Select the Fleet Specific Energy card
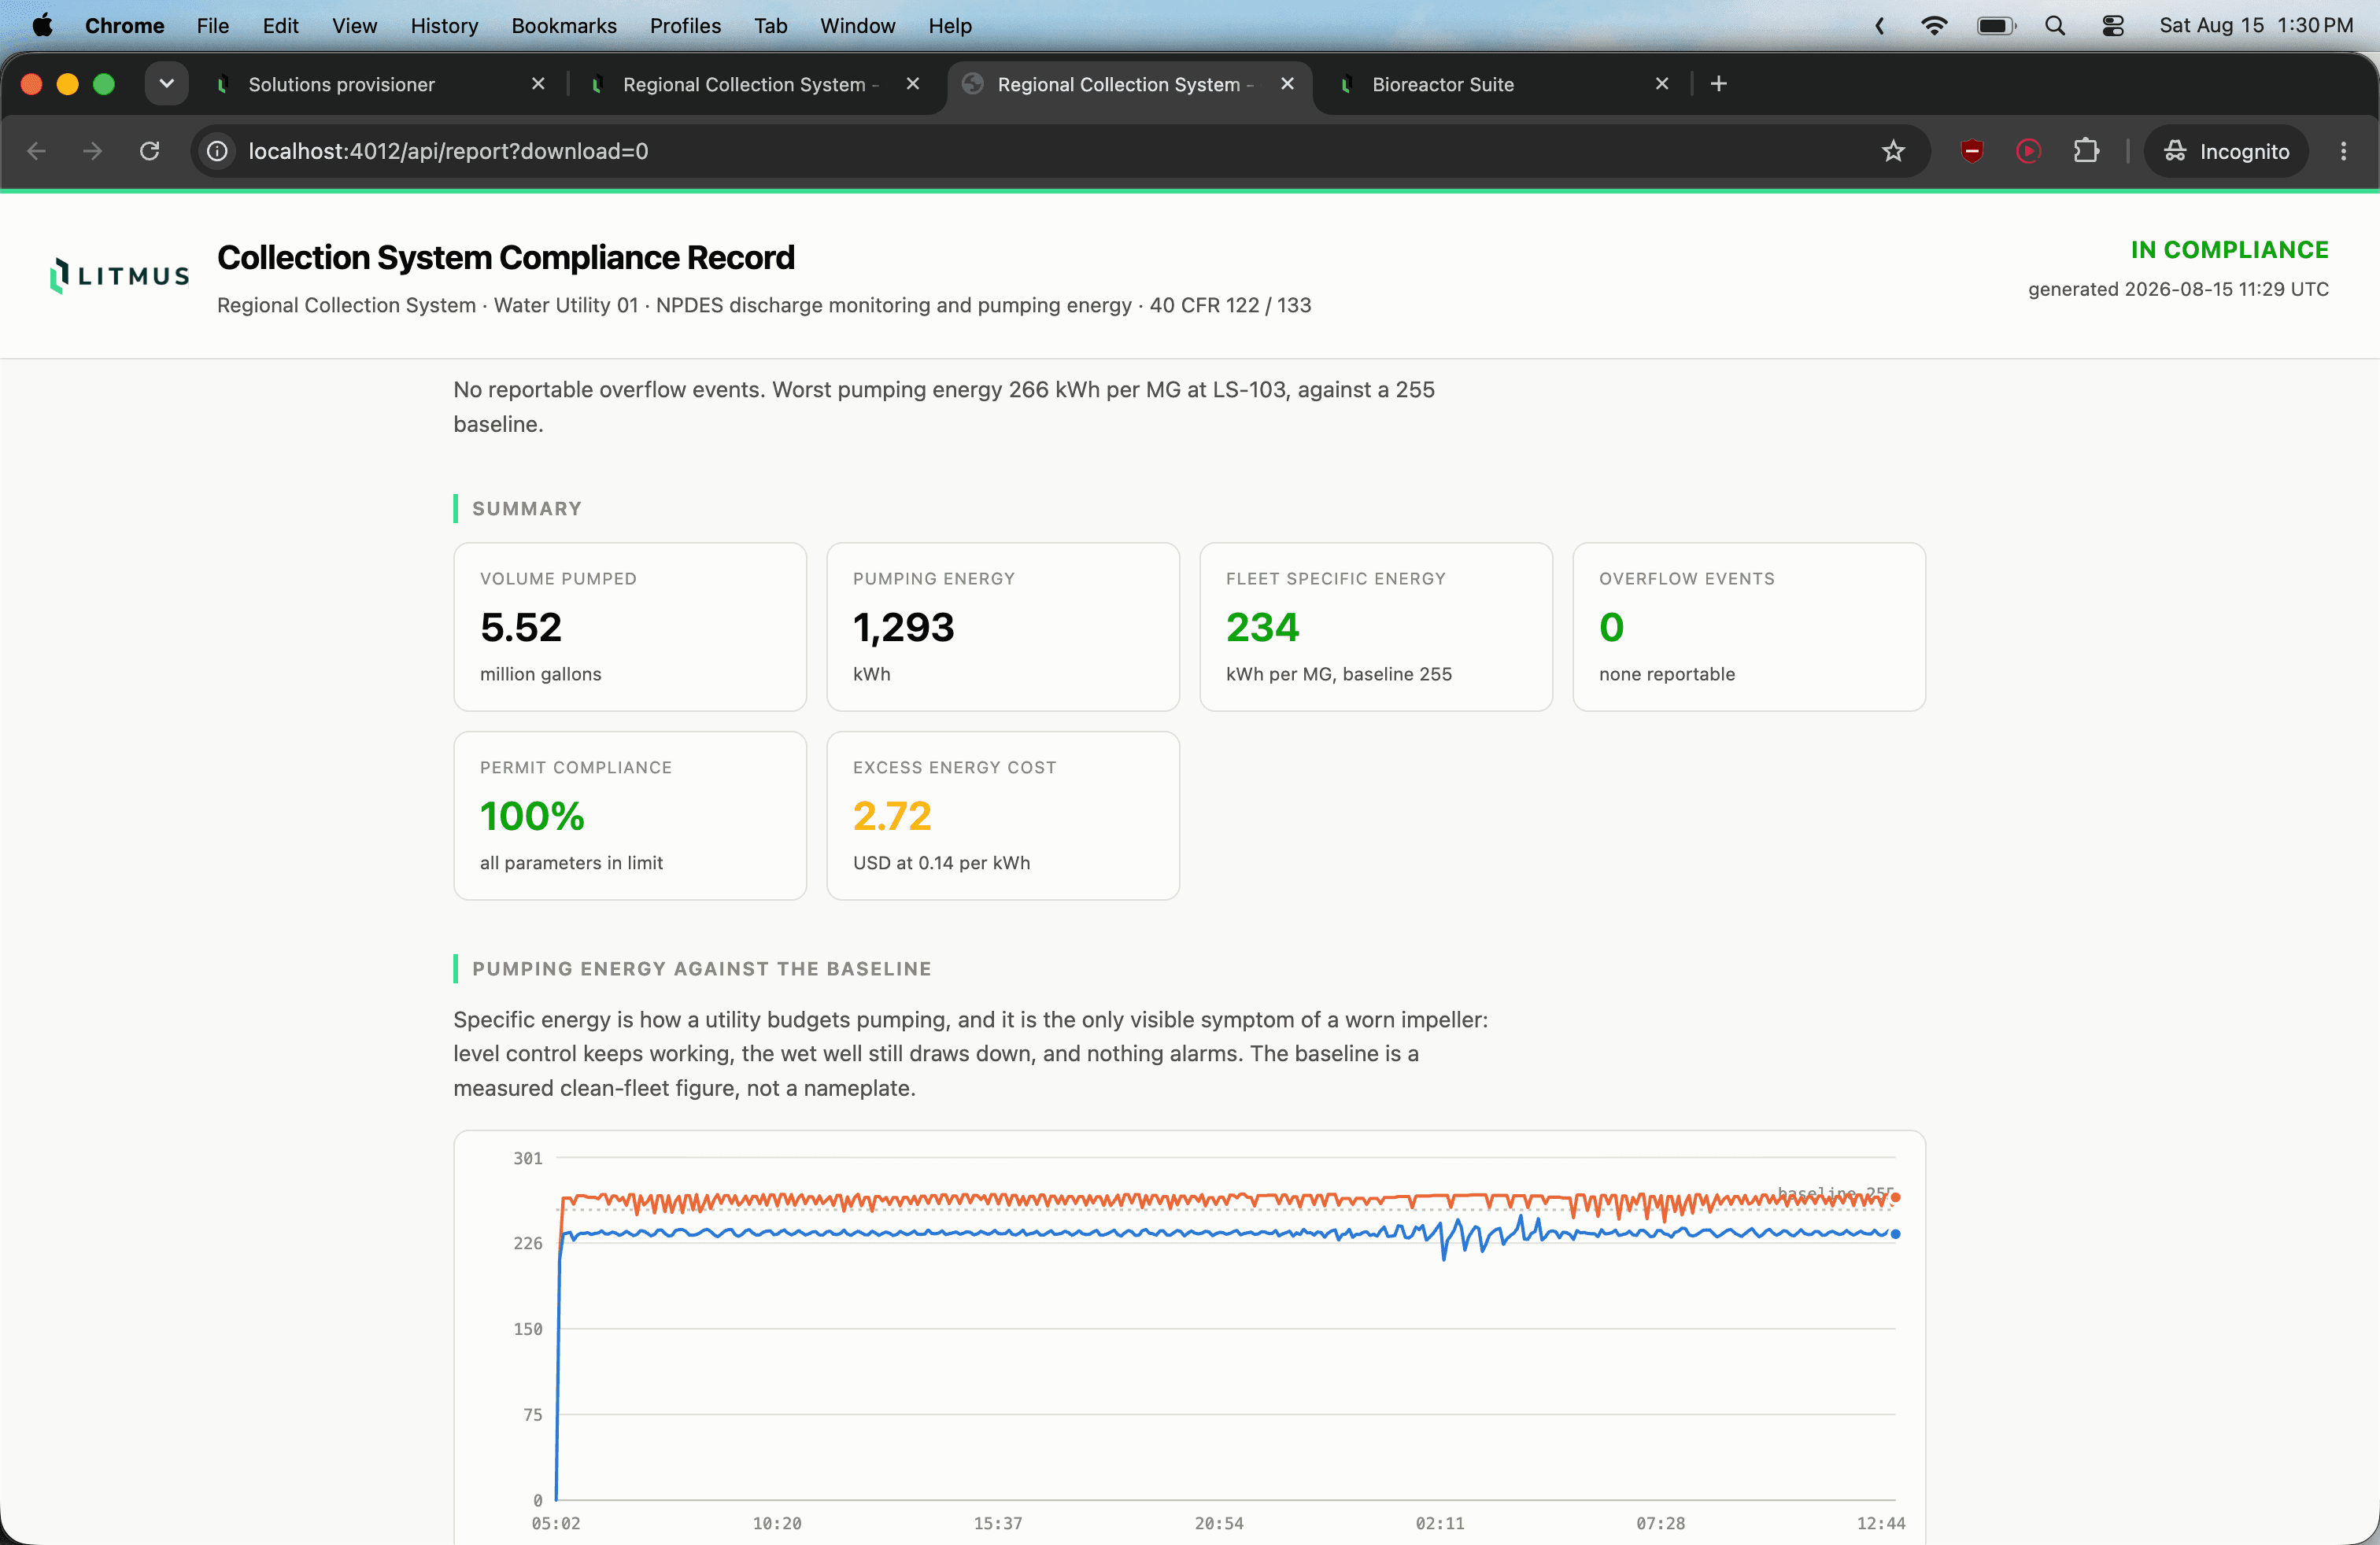This screenshot has width=2380, height=1545. click(1376, 627)
